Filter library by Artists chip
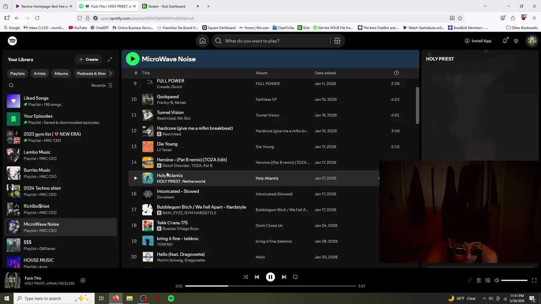 tap(40, 73)
